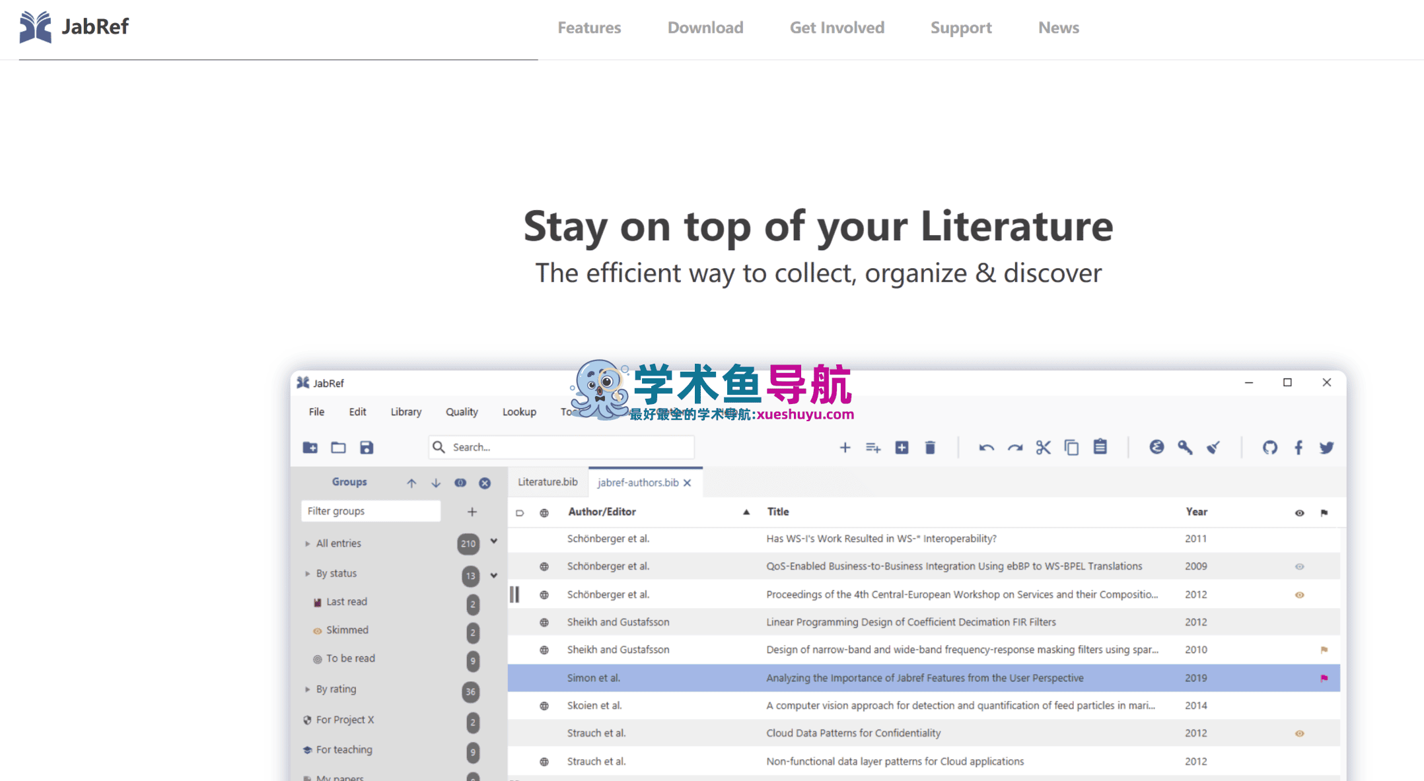
Task: Click the Twitter bird icon
Action: coord(1326,448)
